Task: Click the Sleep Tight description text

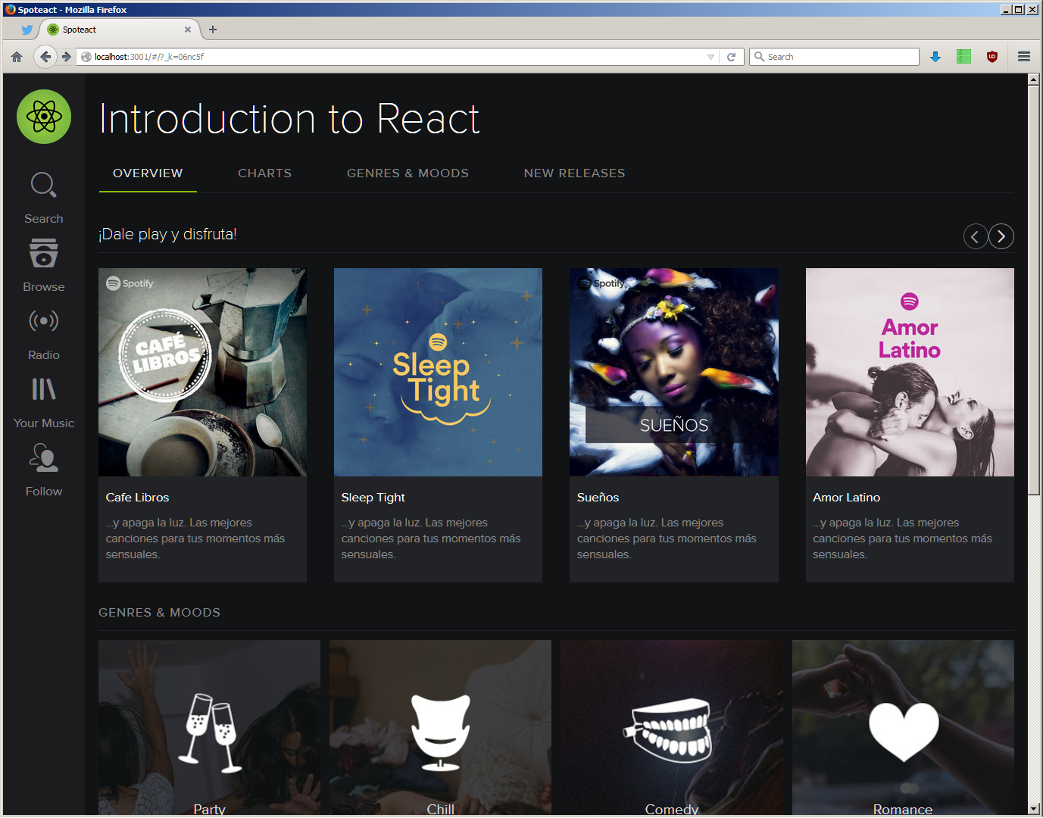Action: (431, 539)
